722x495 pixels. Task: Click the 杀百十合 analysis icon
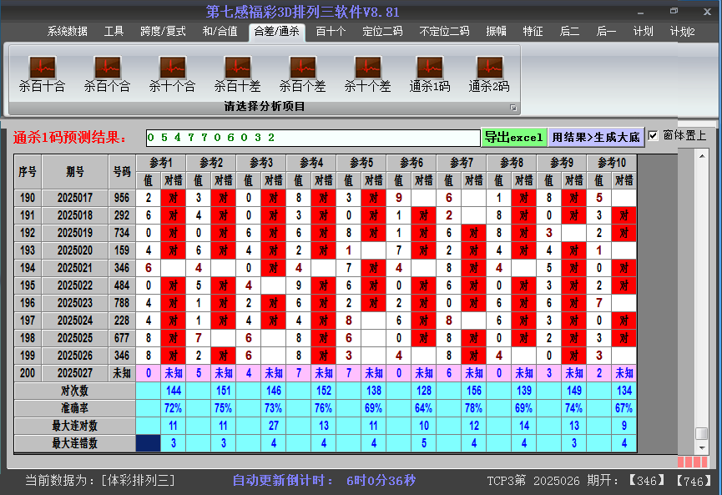coord(42,67)
